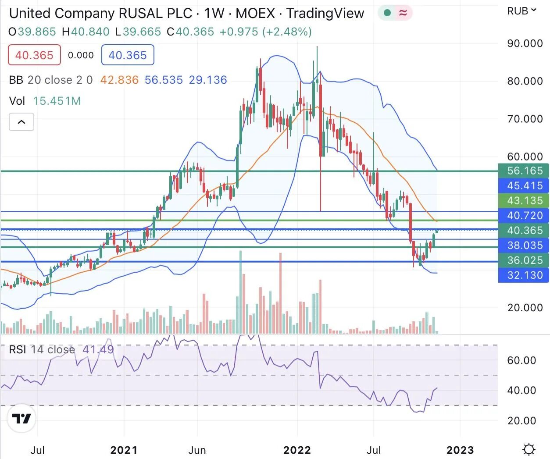
Task: Click the BB basis value 42.836
Action: coord(119,80)
